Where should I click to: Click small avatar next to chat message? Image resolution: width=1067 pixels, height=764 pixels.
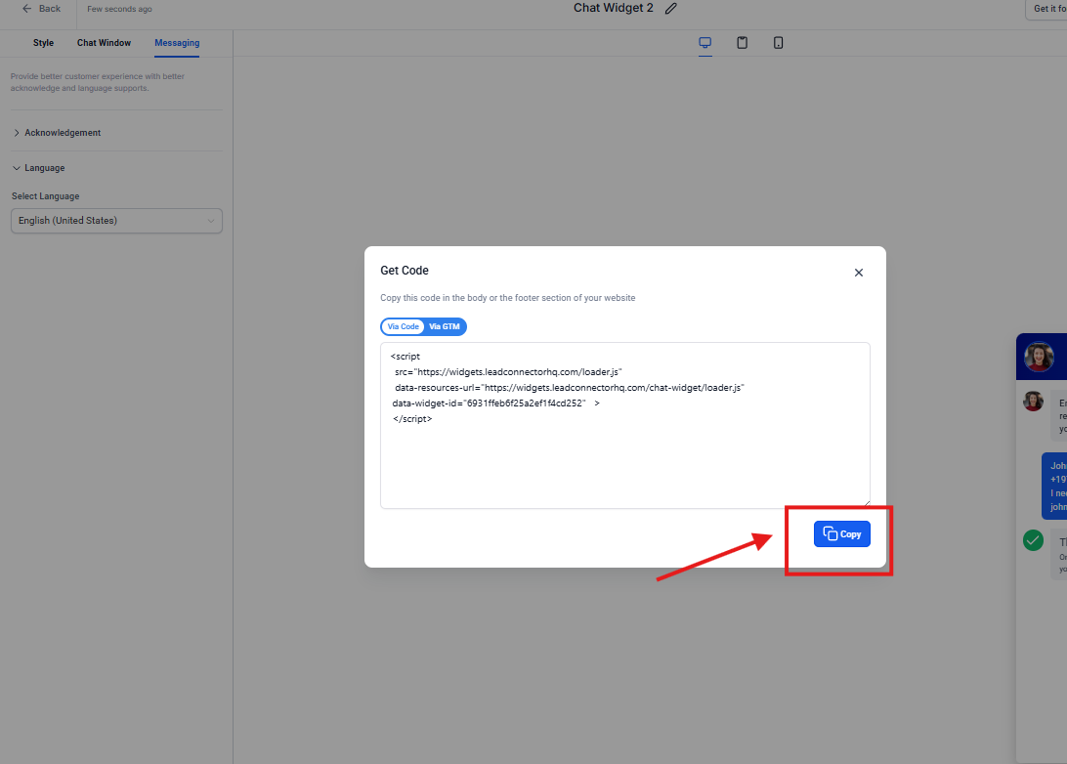(1033, 401)
